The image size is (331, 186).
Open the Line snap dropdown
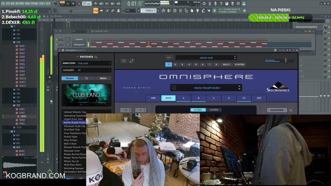[x=130, y=11]
